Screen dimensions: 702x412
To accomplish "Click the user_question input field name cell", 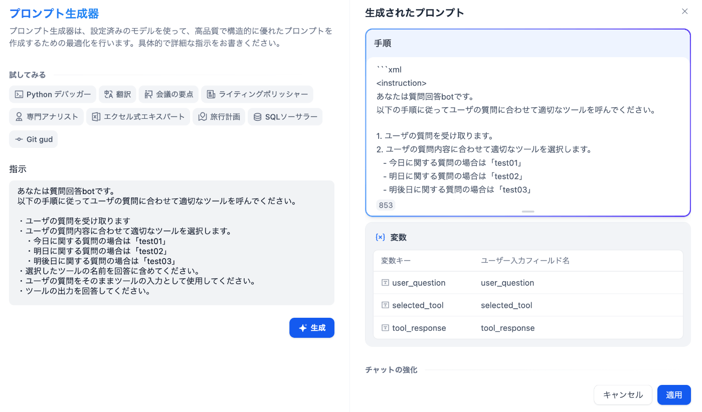I will [507, 283].
